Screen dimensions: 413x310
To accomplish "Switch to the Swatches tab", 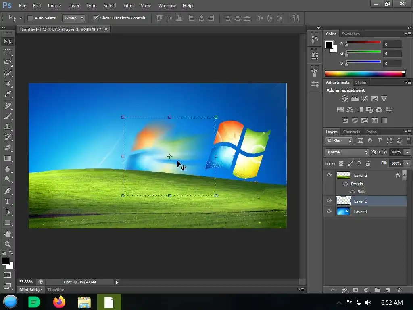I will point(350,34).
